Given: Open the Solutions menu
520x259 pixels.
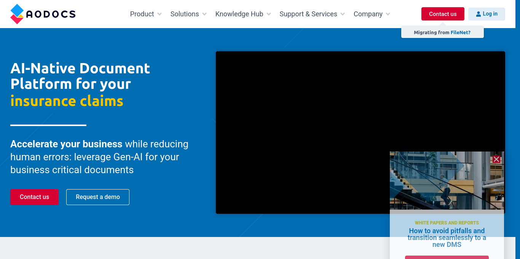Looking at the screenshot, I should click(x=185, y=14).
